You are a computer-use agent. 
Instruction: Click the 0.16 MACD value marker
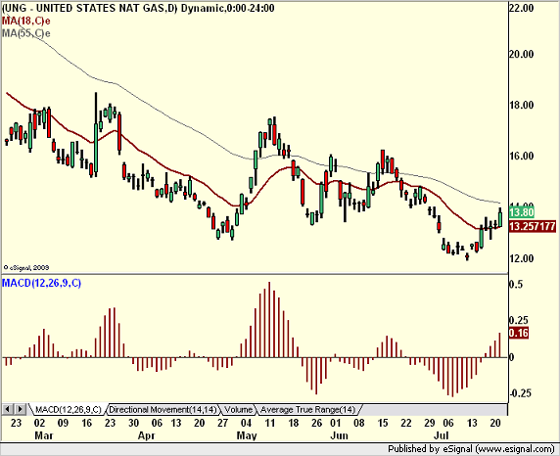click(519, 333)
